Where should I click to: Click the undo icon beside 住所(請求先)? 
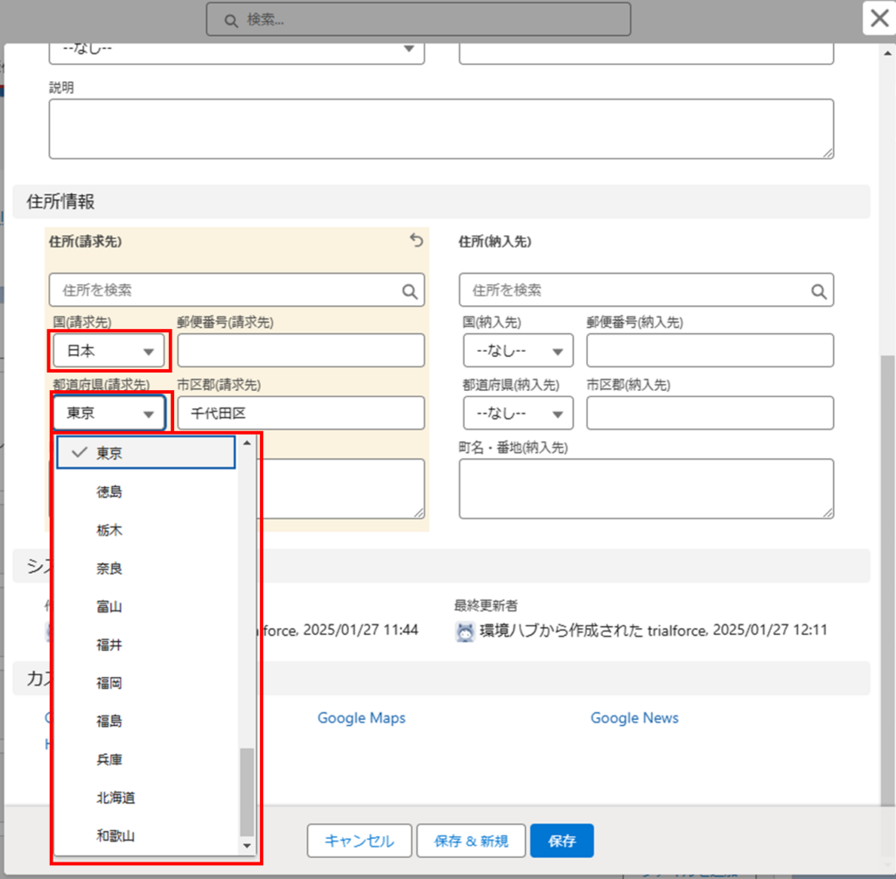coord(416,241)
